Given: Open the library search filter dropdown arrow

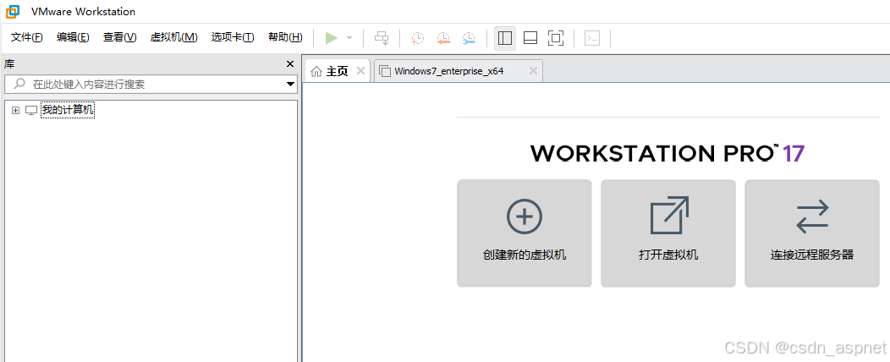Looking at the screenshot, I should click(x=291, y=85).
